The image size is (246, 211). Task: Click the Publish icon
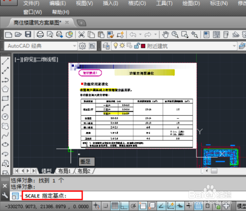tap(59, 34)
